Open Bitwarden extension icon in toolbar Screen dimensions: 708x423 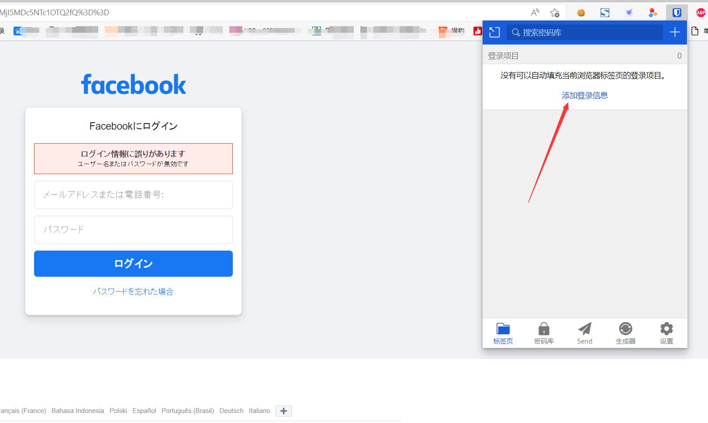[x=677, y=13]
